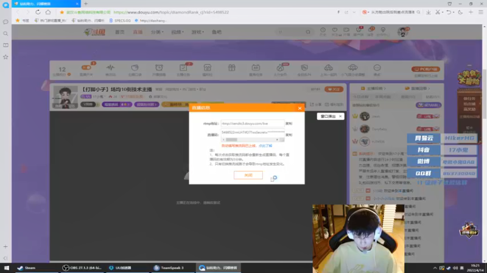The height and width of the screenshot is (273, 487).
Task: Open 鱼吧 in Douyu navigation
Action: (217, 32)
